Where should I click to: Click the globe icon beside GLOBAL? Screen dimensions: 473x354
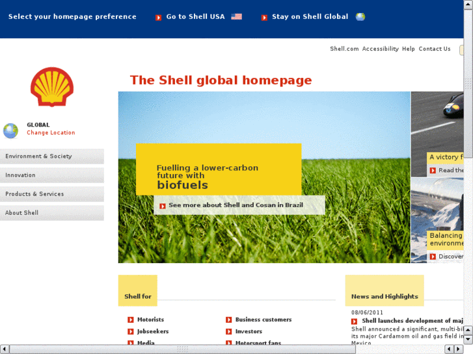(10, 131)
